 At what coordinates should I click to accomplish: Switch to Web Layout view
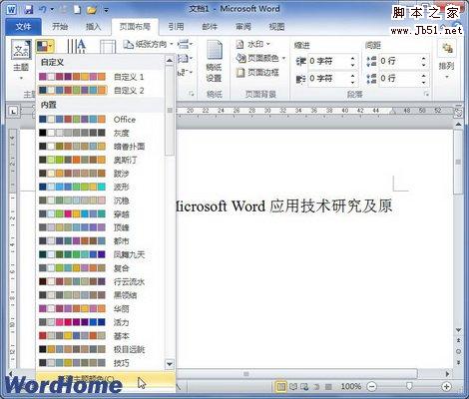pos(304,387)
